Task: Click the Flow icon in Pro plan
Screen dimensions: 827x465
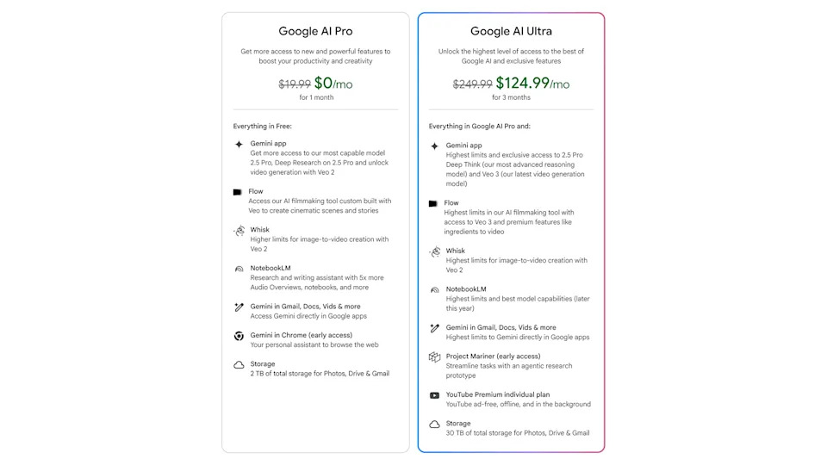Action: point(238,192)
